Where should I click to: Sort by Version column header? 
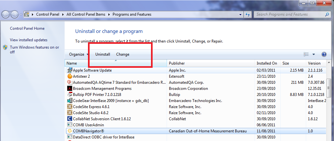316,63
